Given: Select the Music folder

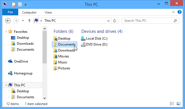Looking at the screenshot, I should [60, 62].
